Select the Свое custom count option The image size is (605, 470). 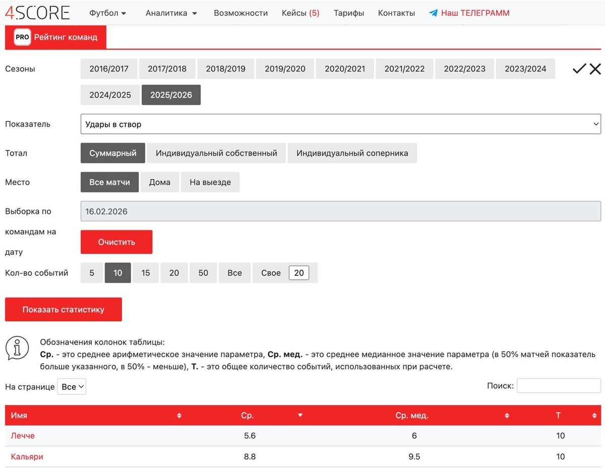(271, 273)
